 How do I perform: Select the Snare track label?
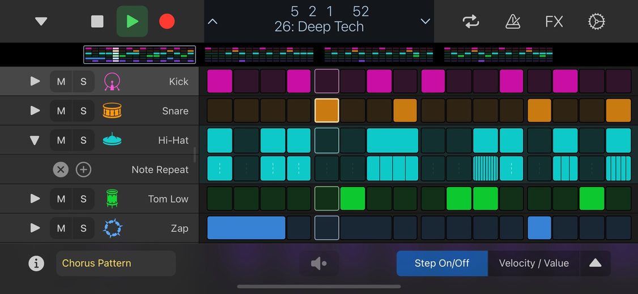[176, 111]
